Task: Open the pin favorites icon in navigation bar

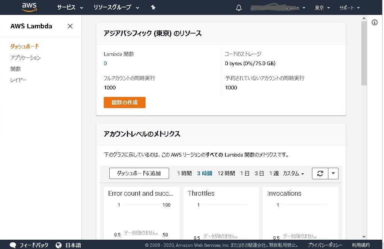Action: click(x=153, y=7)
